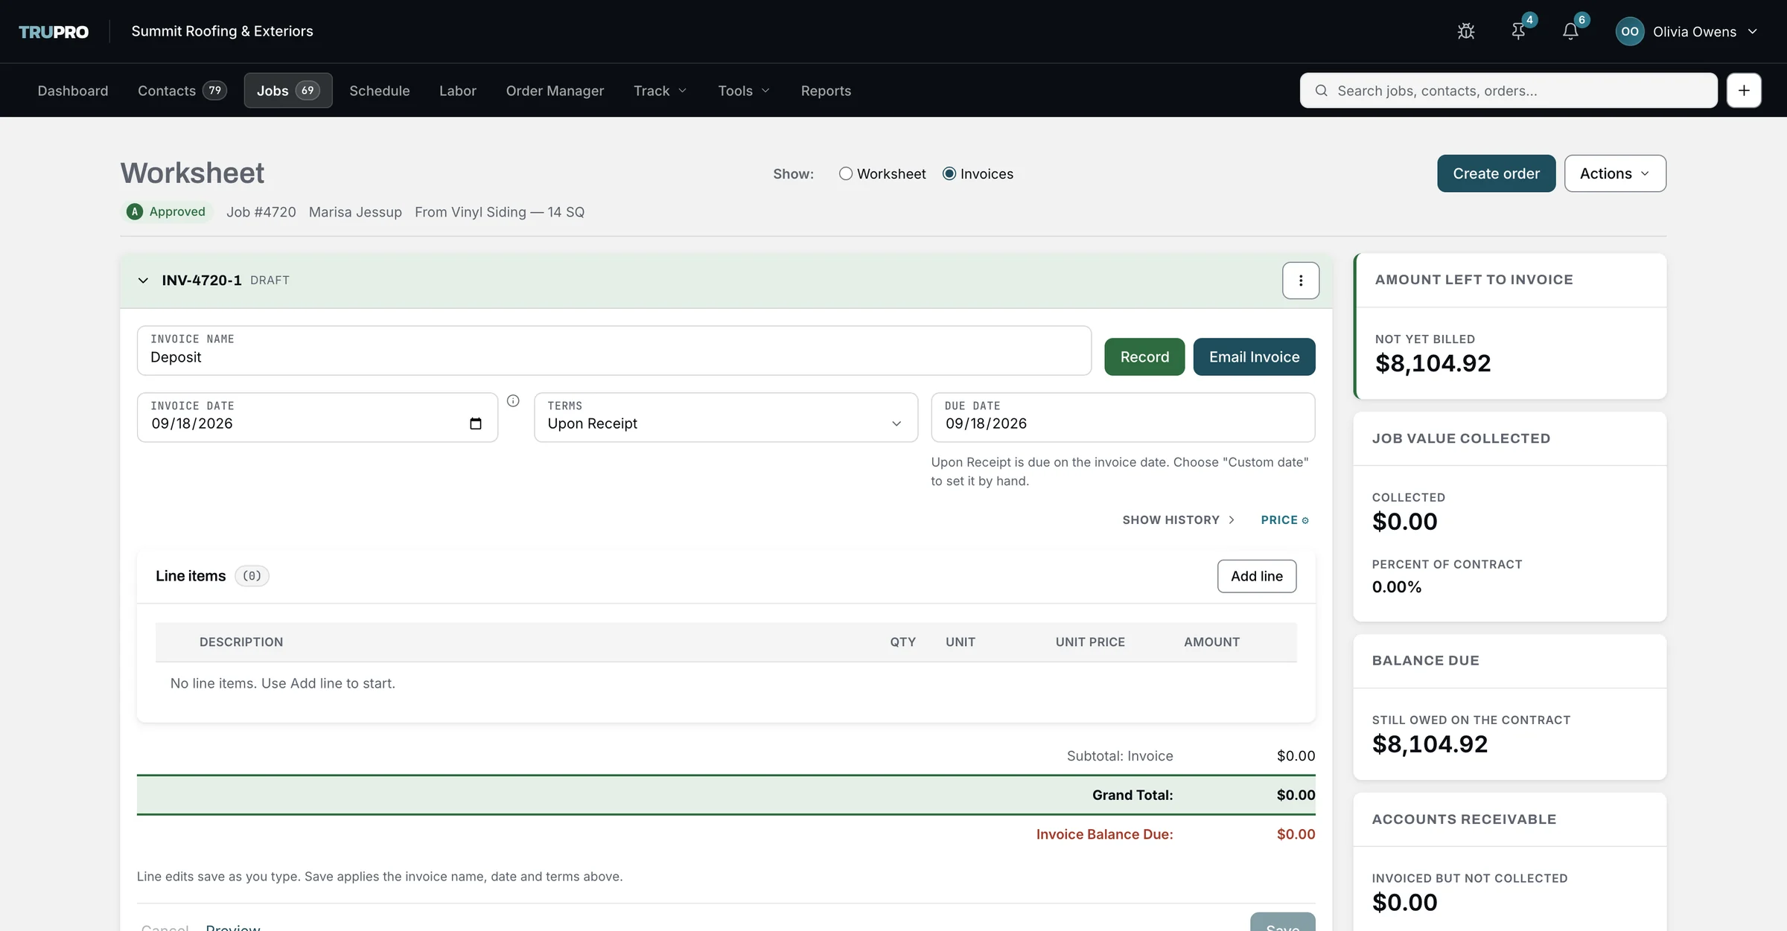Click the search magnifier icon
The width and height of the screenshot is (1787, 931).
(1321, 90)
